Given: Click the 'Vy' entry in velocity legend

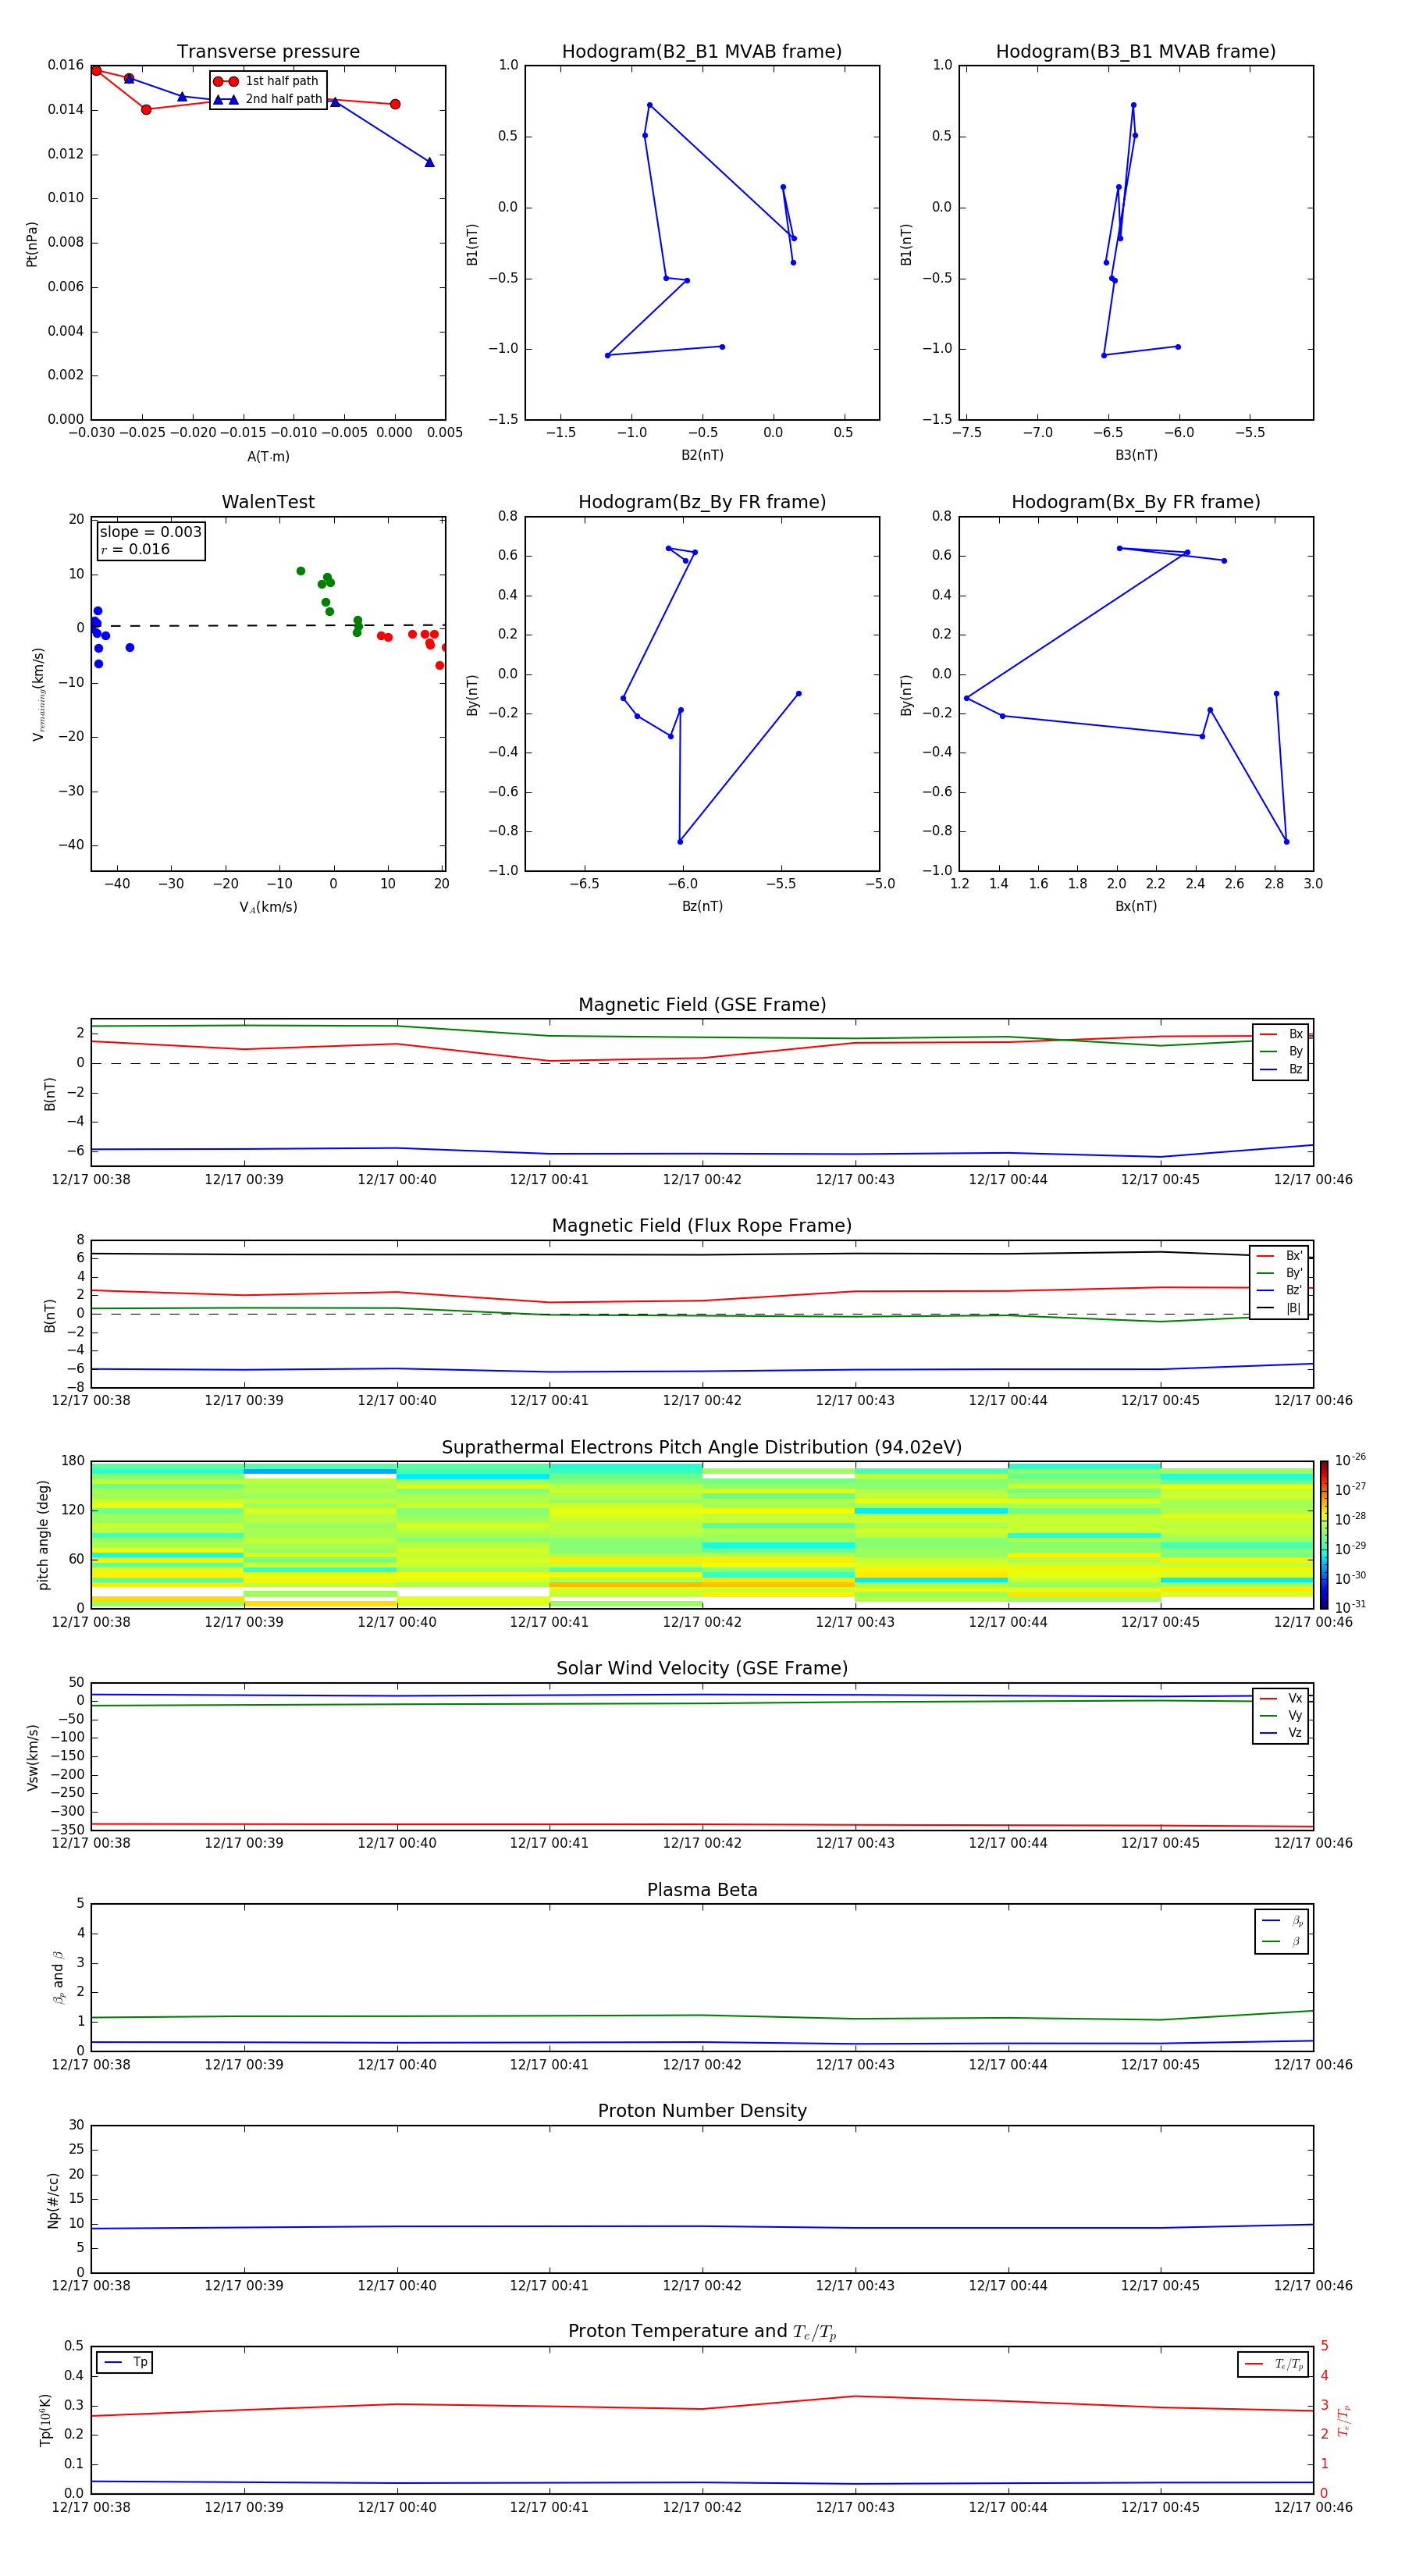Looking at the screenshot, I should click(1281, 1715).
